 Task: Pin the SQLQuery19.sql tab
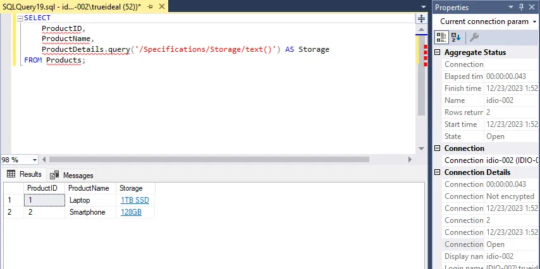[x=150, y=6]
